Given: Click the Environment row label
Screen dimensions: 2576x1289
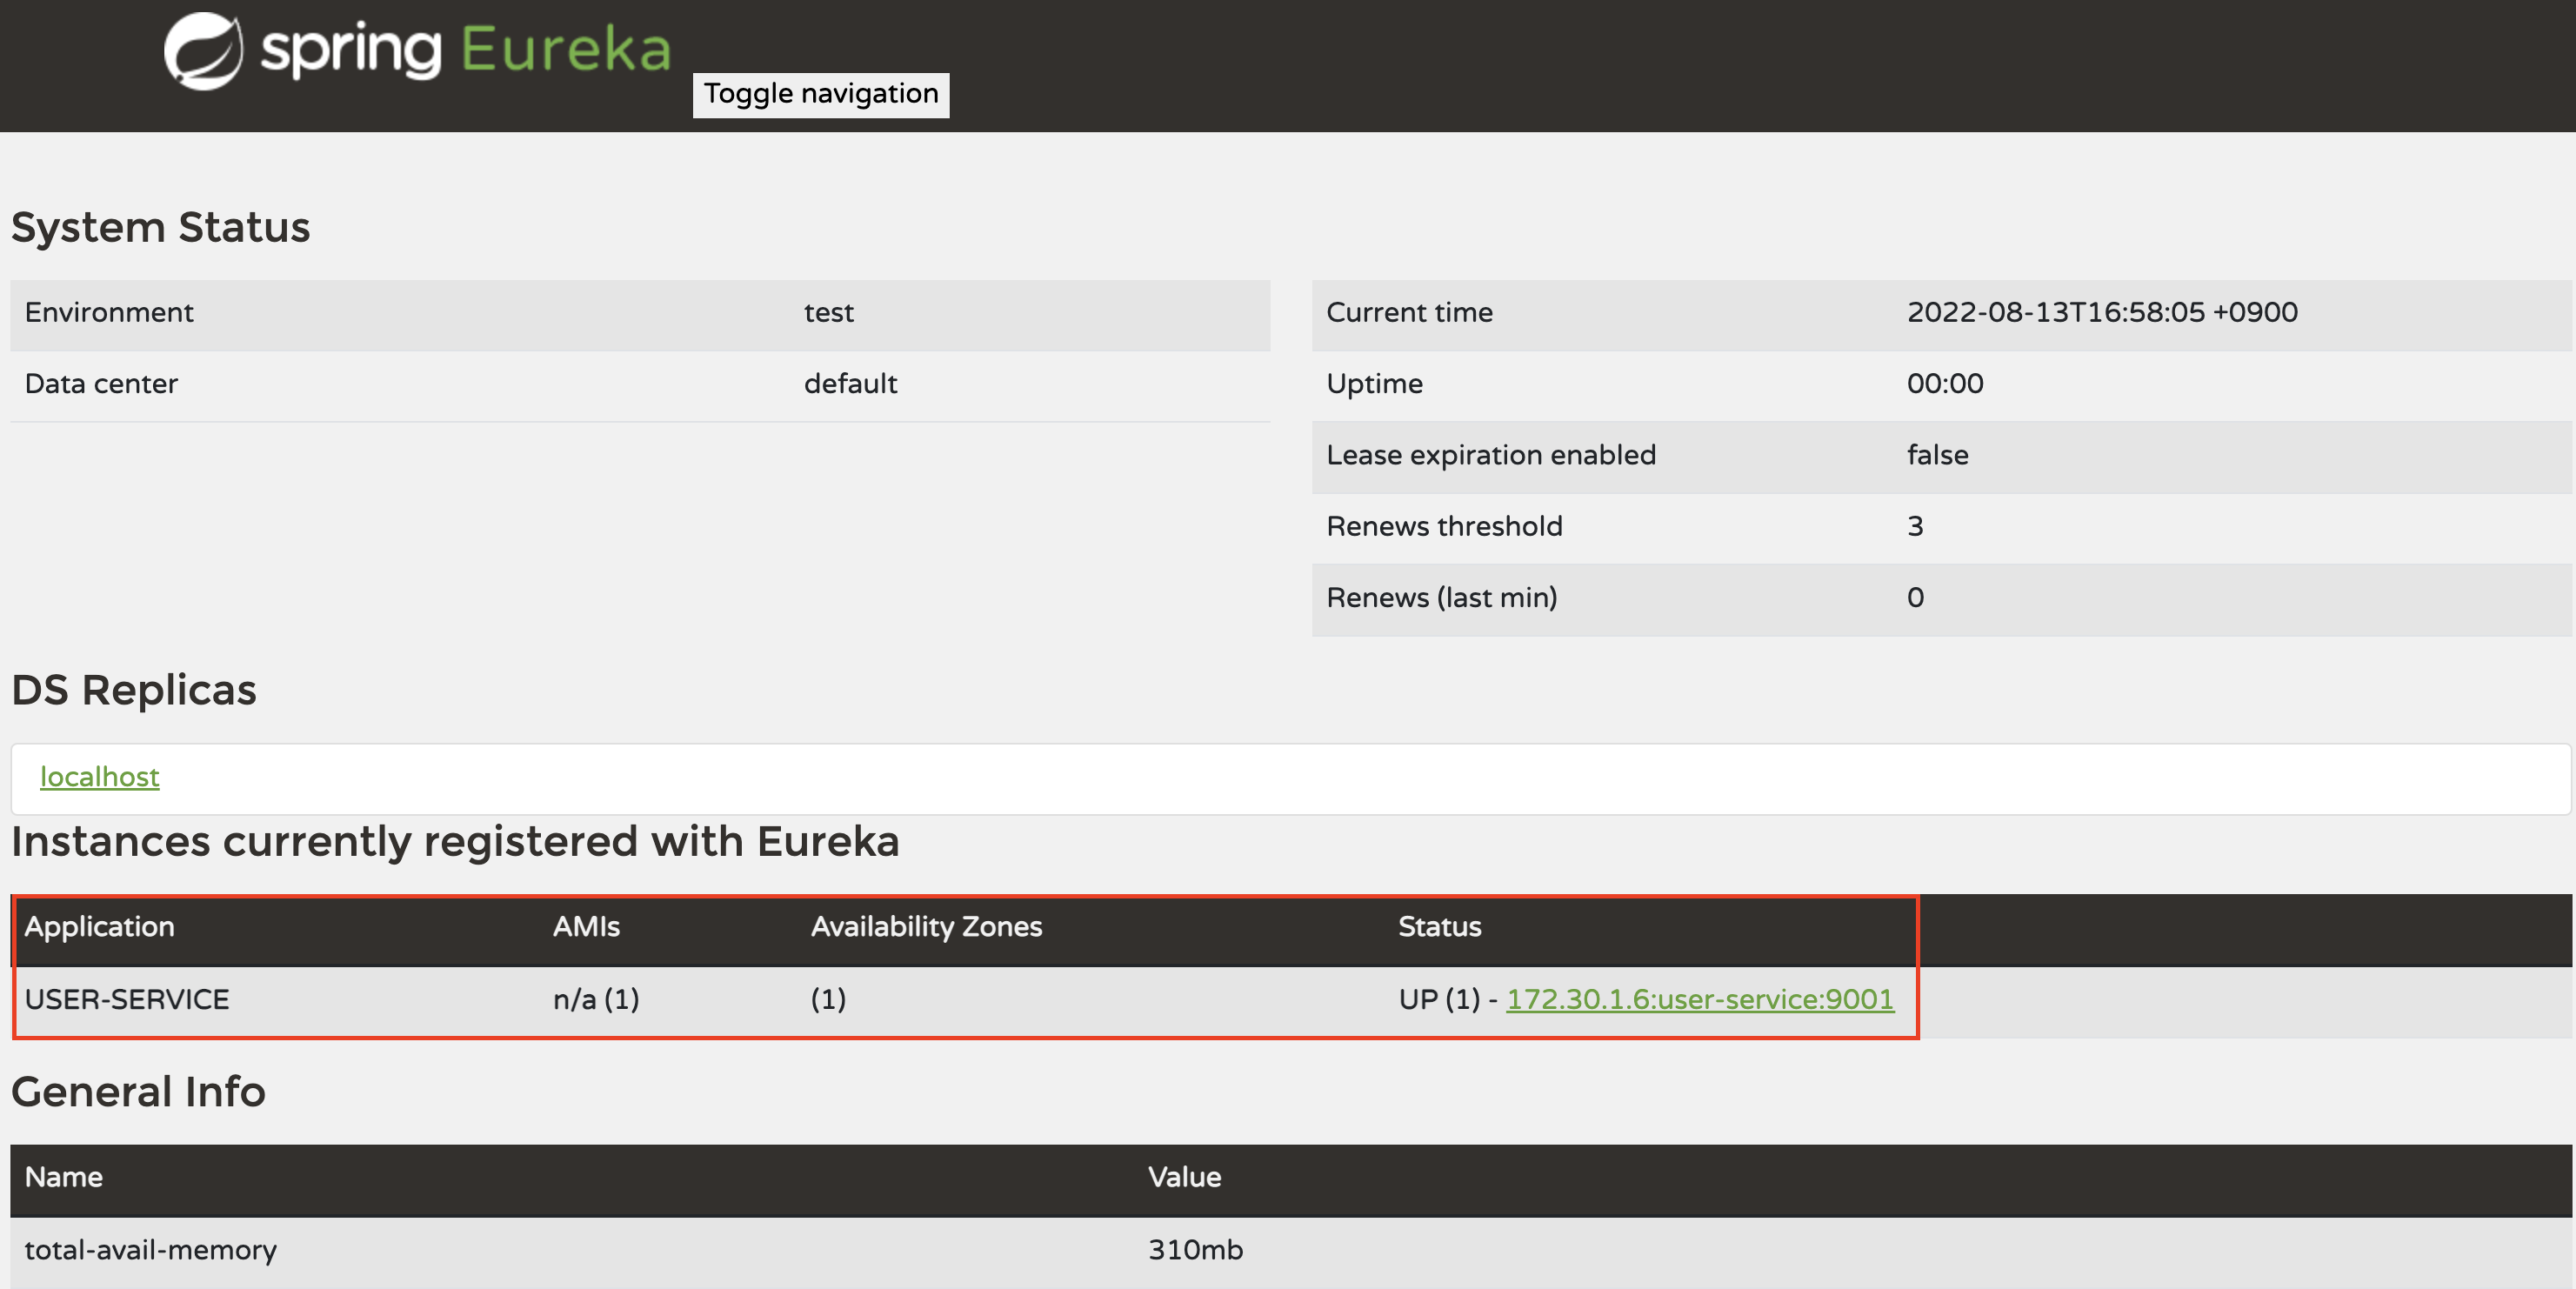Looking at the screenshot, I should [x=109, y=312].
